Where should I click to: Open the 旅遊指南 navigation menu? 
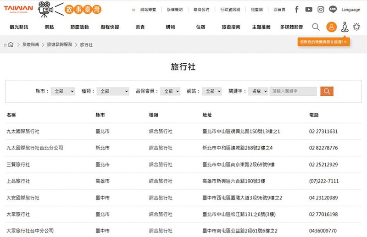point(231,27)
